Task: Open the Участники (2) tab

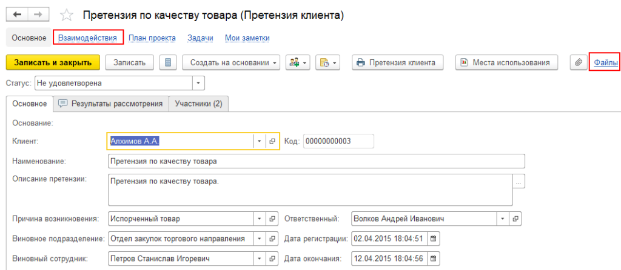Action: click(x=198, y=104)
